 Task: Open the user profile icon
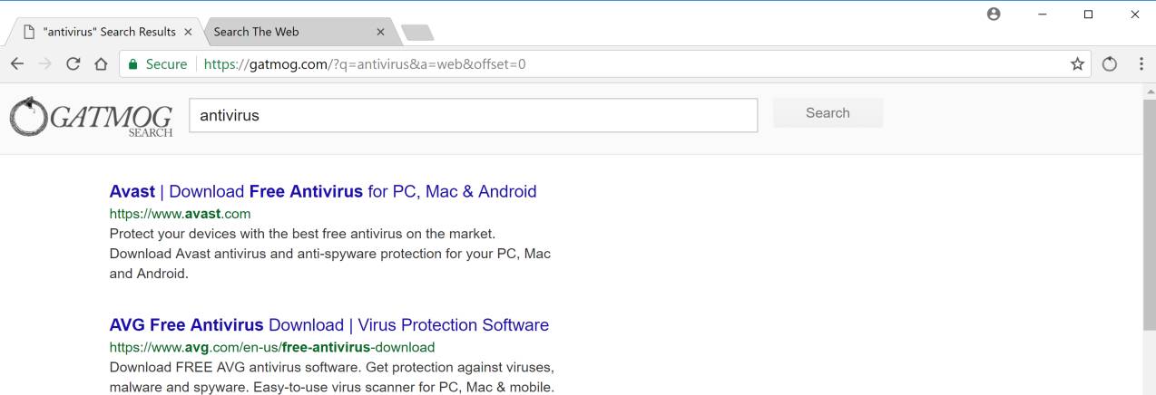pyautogui.click(x=994, y=14)
